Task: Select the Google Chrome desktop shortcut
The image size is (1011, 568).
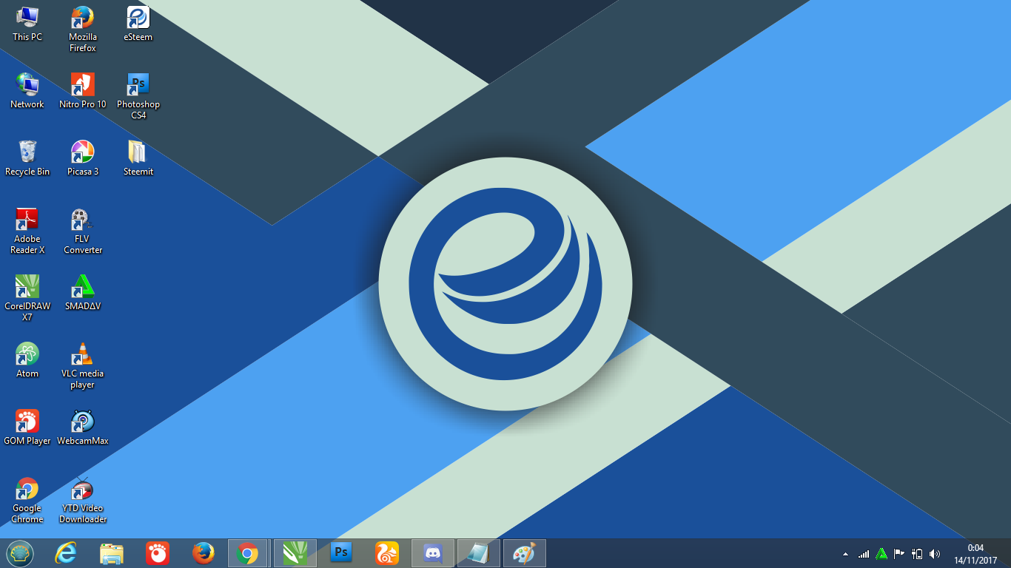Action: 27,501
